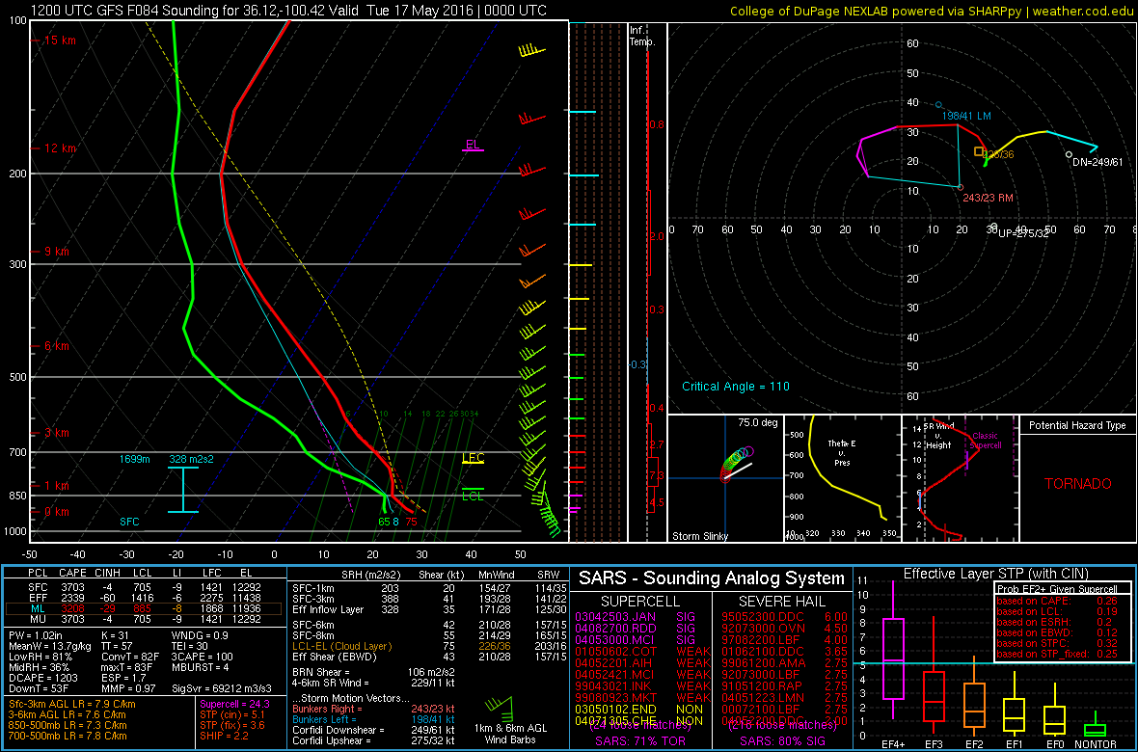Click the magenta EF4+ box plot
The image size is (1138, 752).
(893, 659)
